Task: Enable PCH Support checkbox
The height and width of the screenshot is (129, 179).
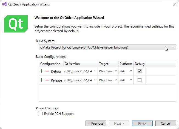Action: 41,114
